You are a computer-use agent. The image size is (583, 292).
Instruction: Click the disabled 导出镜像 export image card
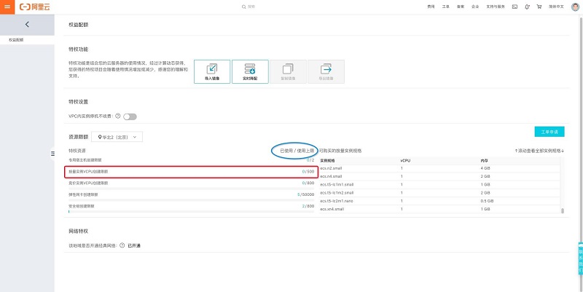click(x=326, y=71)
